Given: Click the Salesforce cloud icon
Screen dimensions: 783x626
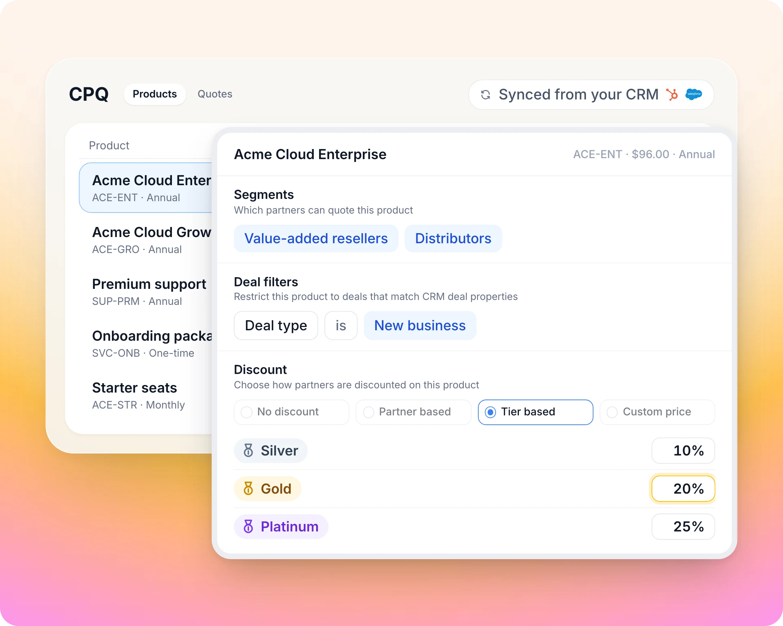Looking at the screenshot, I should [x=694, y=94].
